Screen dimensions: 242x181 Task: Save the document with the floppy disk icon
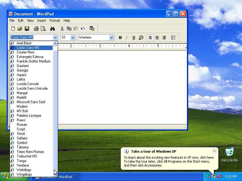pyautogui.click(x=27, y=29)
